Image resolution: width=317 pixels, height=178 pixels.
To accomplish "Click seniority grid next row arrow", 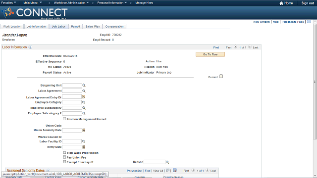I will click(208, 170).
